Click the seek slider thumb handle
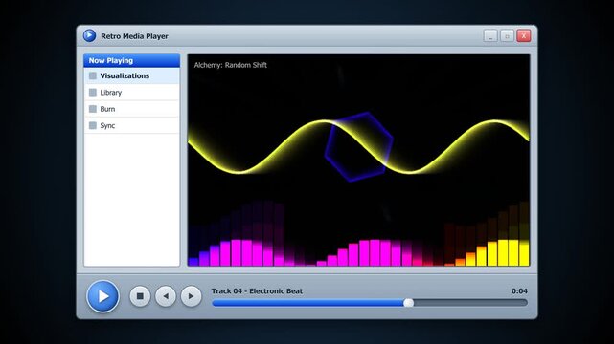 pos(408,303)
